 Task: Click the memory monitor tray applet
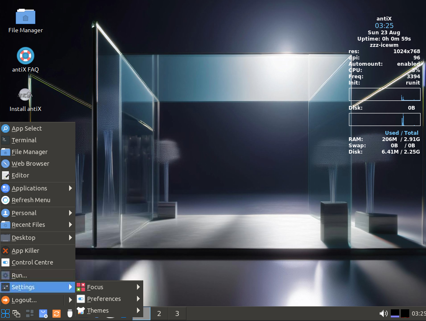click(395, 313)
